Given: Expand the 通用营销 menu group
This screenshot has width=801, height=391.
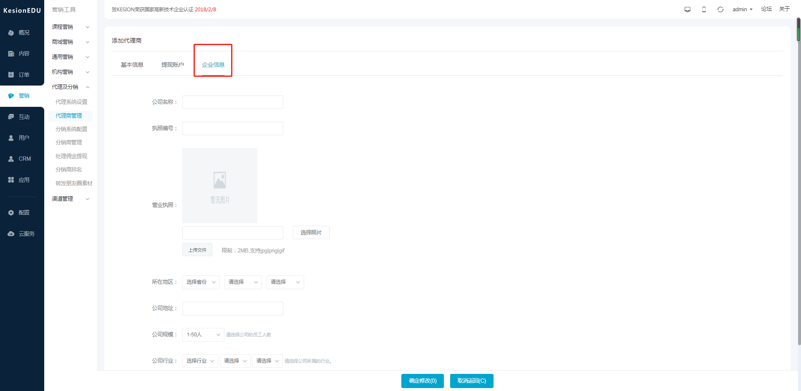Looking at the screenshot, I should tap(71, 57).
